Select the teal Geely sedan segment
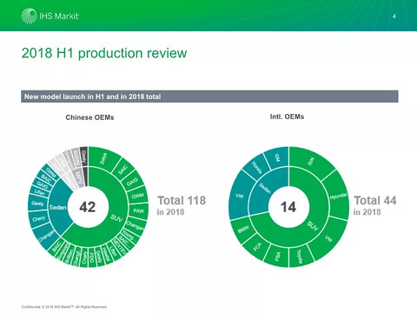The height and width of the screenshot is (313, 417). click(x=37, y=203)
